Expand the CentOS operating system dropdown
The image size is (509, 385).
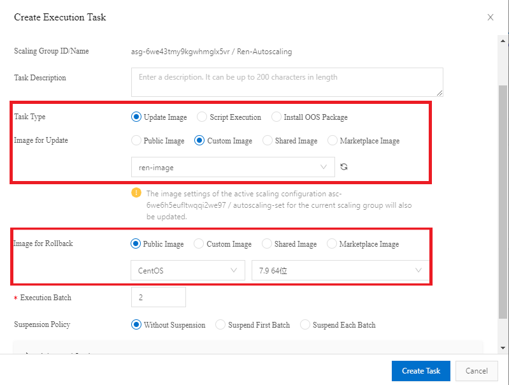(187, 270)
